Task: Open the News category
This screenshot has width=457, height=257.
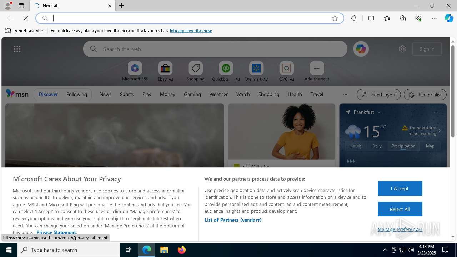Action: tap(105, 94)
